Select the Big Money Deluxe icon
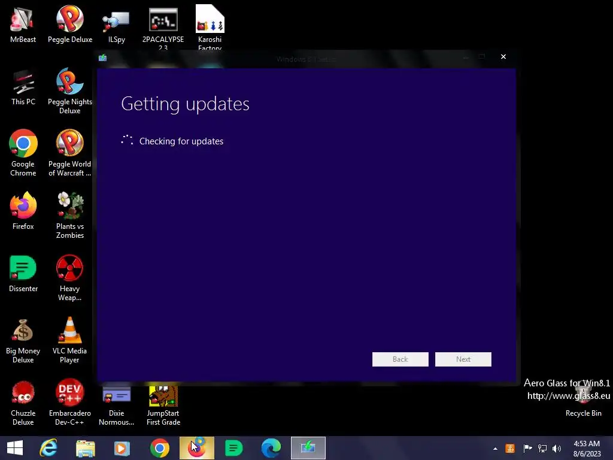The image size is (613, 460). 23,340
